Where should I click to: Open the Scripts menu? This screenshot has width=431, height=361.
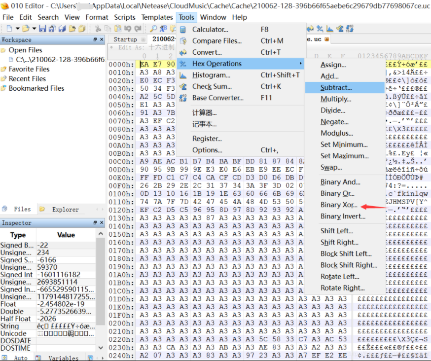pos(125,17)
